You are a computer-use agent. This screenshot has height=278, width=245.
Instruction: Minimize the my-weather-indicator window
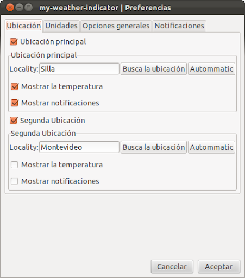click(19, 8)
